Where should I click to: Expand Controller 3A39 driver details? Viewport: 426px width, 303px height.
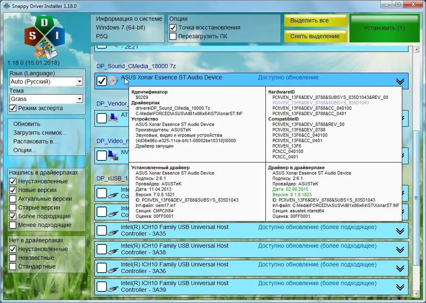[400, 287]
